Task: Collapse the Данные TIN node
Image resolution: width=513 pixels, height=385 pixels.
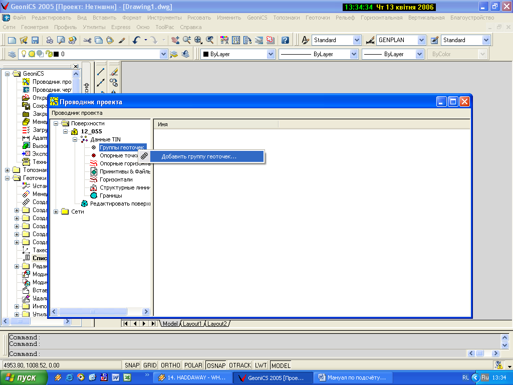Action: [75, 139]
